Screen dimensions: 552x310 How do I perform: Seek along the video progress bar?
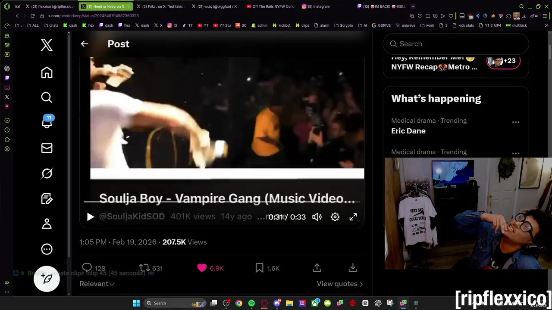click(x=222, y=201)
